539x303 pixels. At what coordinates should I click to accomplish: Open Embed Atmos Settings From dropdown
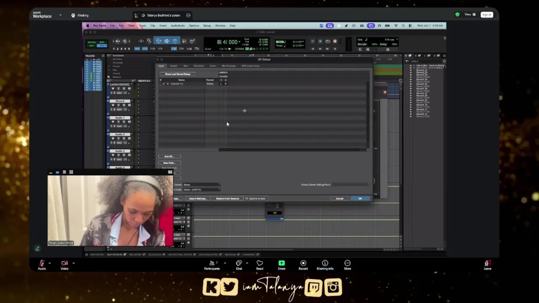coord(350,185)
